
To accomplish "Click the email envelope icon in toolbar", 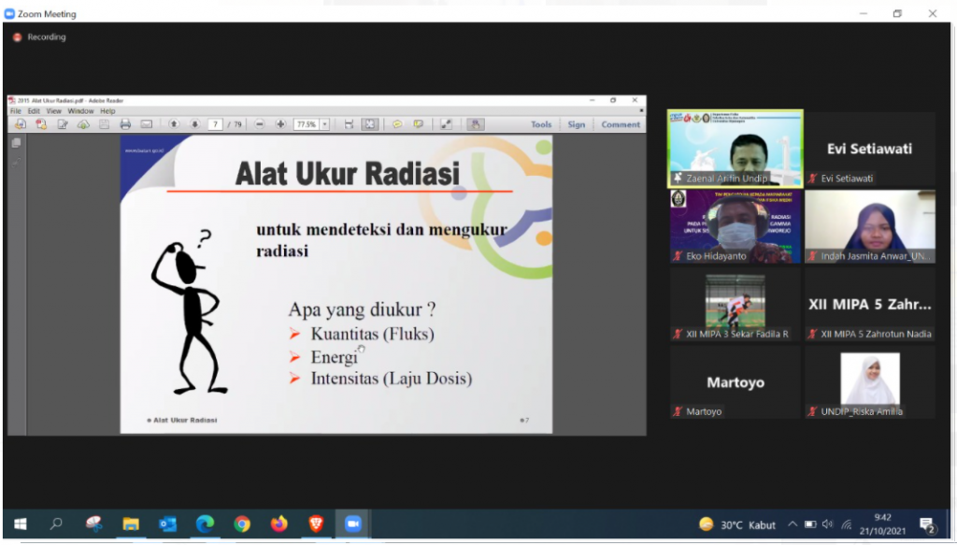I will click(x=147, y=124).
